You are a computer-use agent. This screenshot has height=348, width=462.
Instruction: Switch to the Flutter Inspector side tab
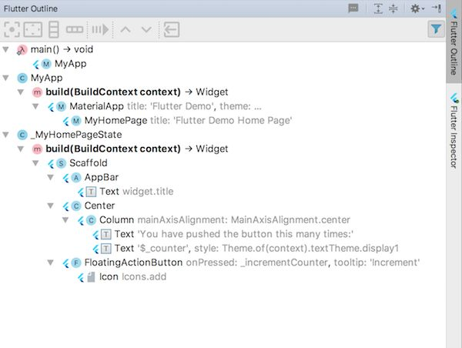click(x=454, y=131)
